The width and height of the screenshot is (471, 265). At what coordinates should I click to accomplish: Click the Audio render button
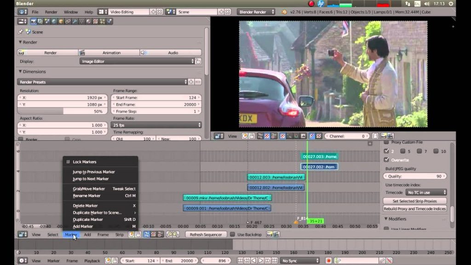pos(171,52)
